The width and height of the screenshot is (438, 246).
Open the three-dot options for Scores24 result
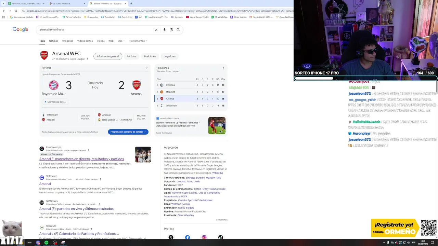(91, 229)
